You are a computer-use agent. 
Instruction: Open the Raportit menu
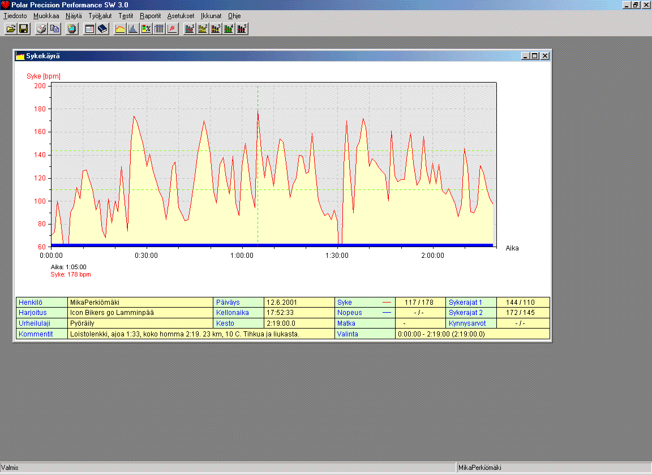(151, 16)
